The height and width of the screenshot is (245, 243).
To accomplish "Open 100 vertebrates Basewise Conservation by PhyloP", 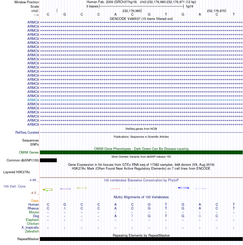I will click(x=141, y=180).
